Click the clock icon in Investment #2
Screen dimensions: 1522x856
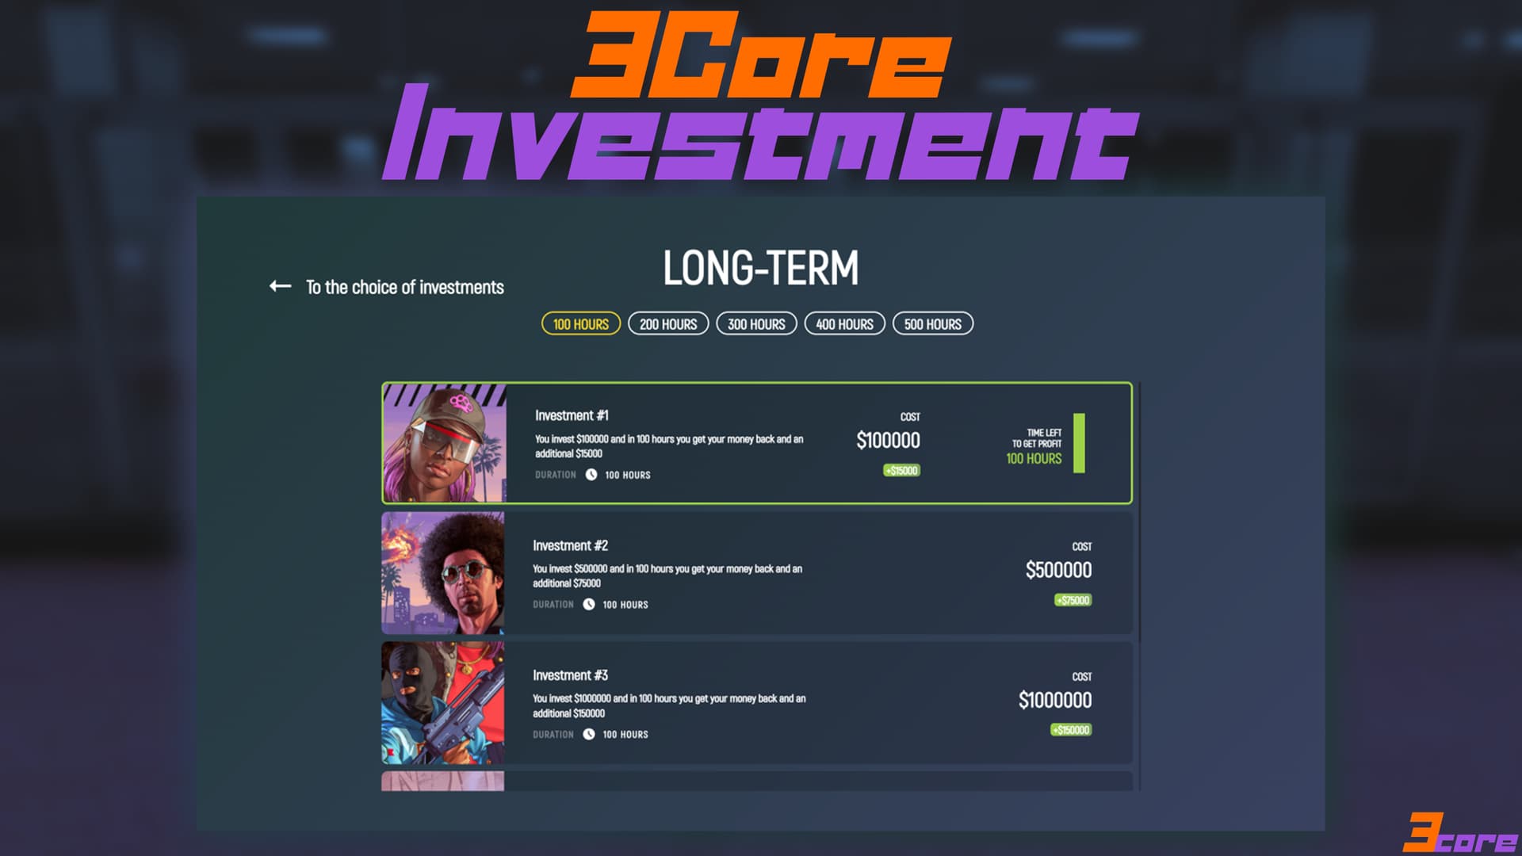click(589, 604)
